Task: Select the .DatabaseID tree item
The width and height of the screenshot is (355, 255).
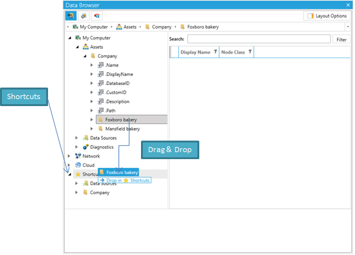Action: [117, 83]
